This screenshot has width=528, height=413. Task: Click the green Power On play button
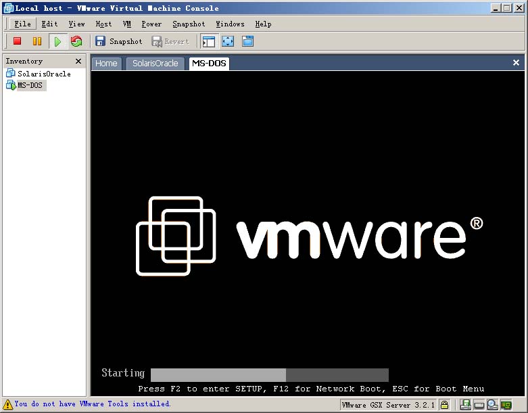57,41
